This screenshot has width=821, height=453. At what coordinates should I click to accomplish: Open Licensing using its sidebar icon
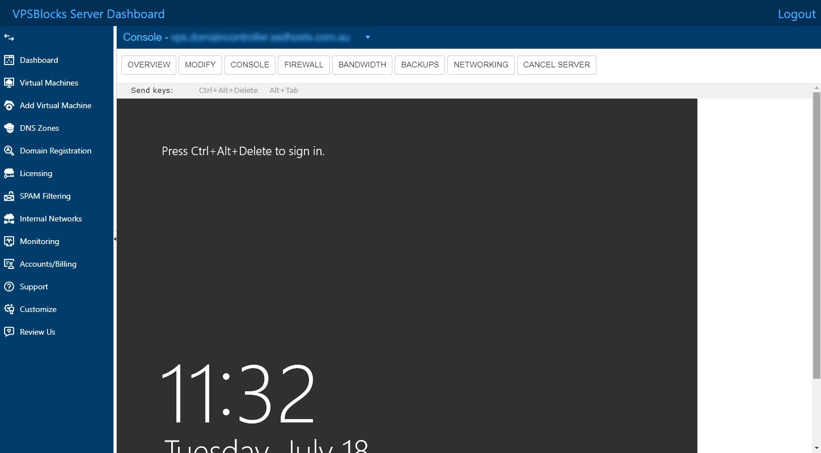[x=9, y=173]
